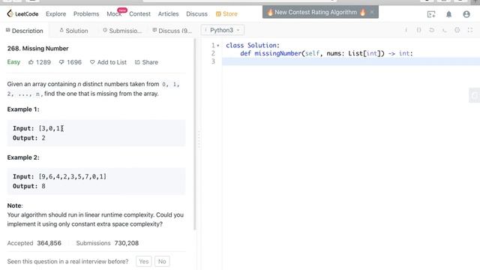
Task: Click empty line 3 in code editor
Action: (x=351, y=61)
